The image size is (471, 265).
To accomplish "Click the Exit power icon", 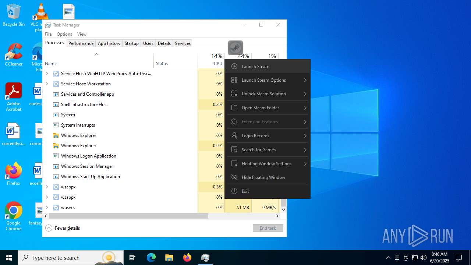I will 234,191.
